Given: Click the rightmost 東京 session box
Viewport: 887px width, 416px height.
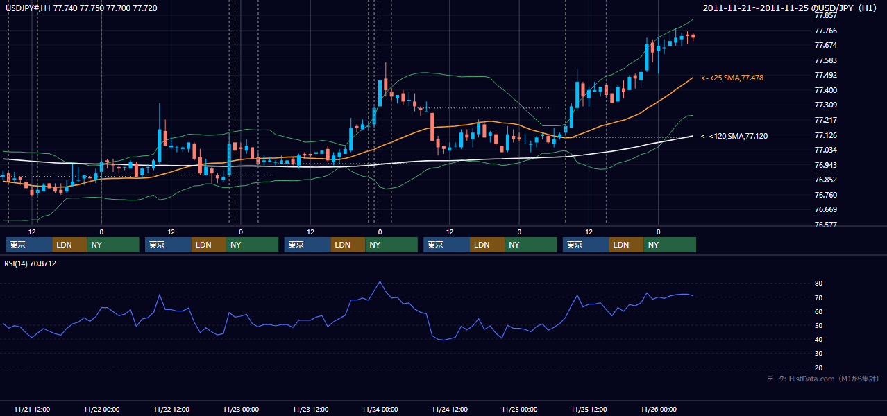Looking at the screenshot, I should 586,245.
